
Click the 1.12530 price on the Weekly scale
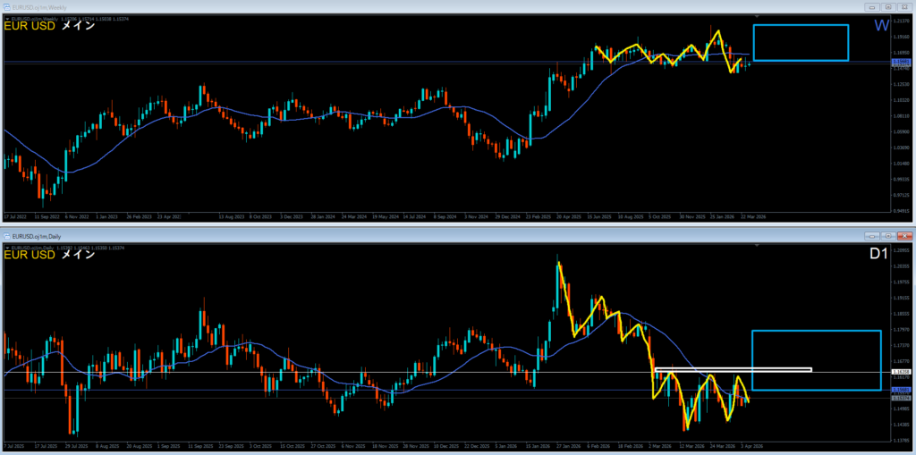coord(900,84)
